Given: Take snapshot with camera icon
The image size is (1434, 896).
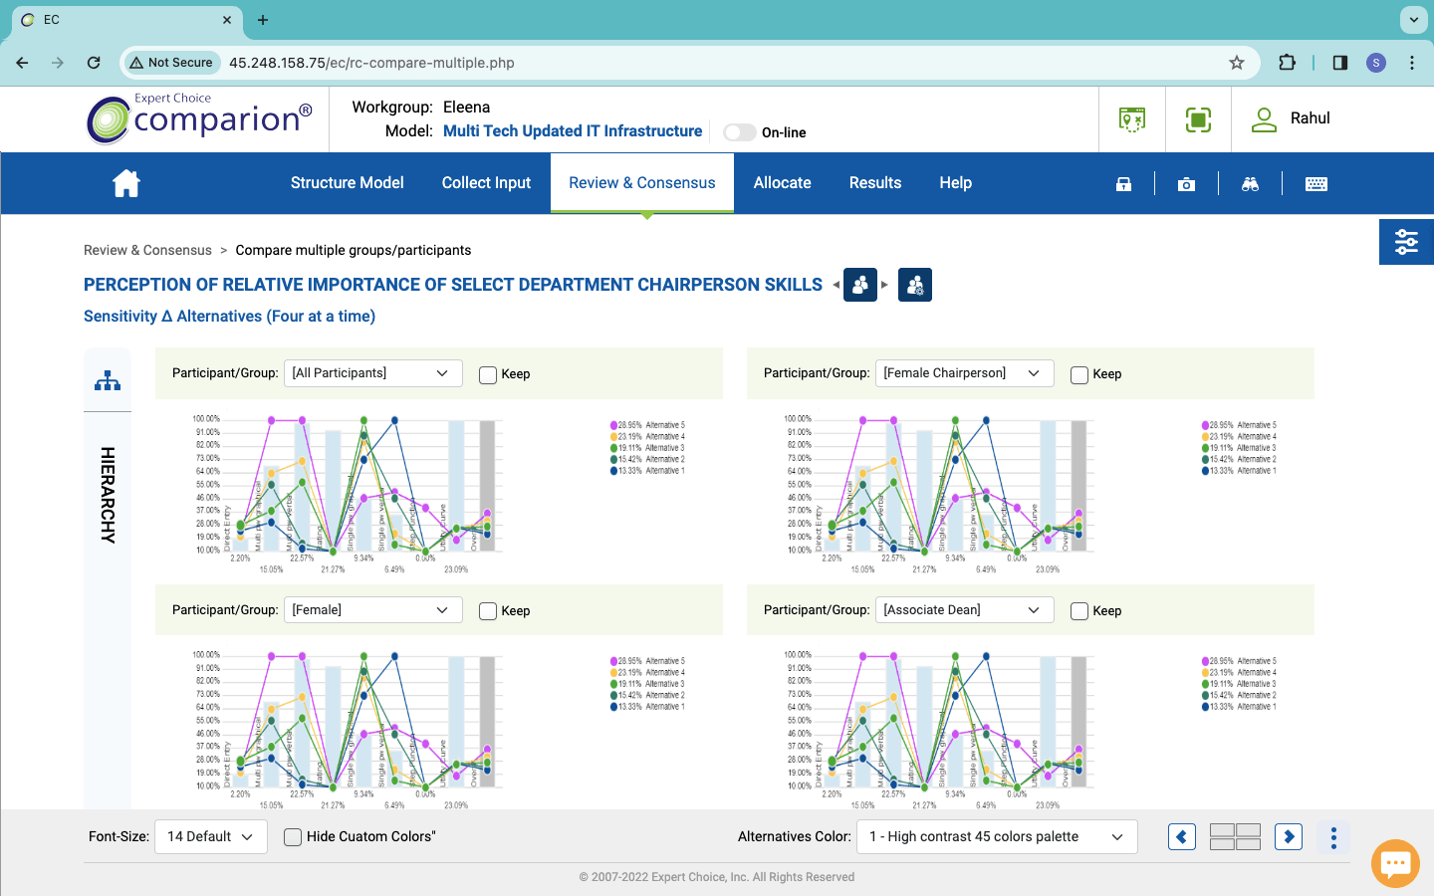Looking at the screenshot, I should pyautogui.click(x=1186, y=184).
